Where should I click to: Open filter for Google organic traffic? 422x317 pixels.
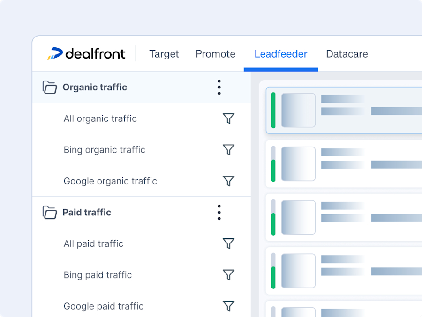[x=229, y=181]
